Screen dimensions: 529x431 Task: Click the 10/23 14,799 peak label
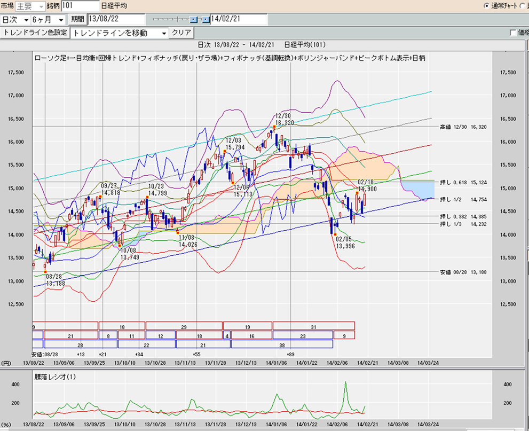click(x=157, y=190)
